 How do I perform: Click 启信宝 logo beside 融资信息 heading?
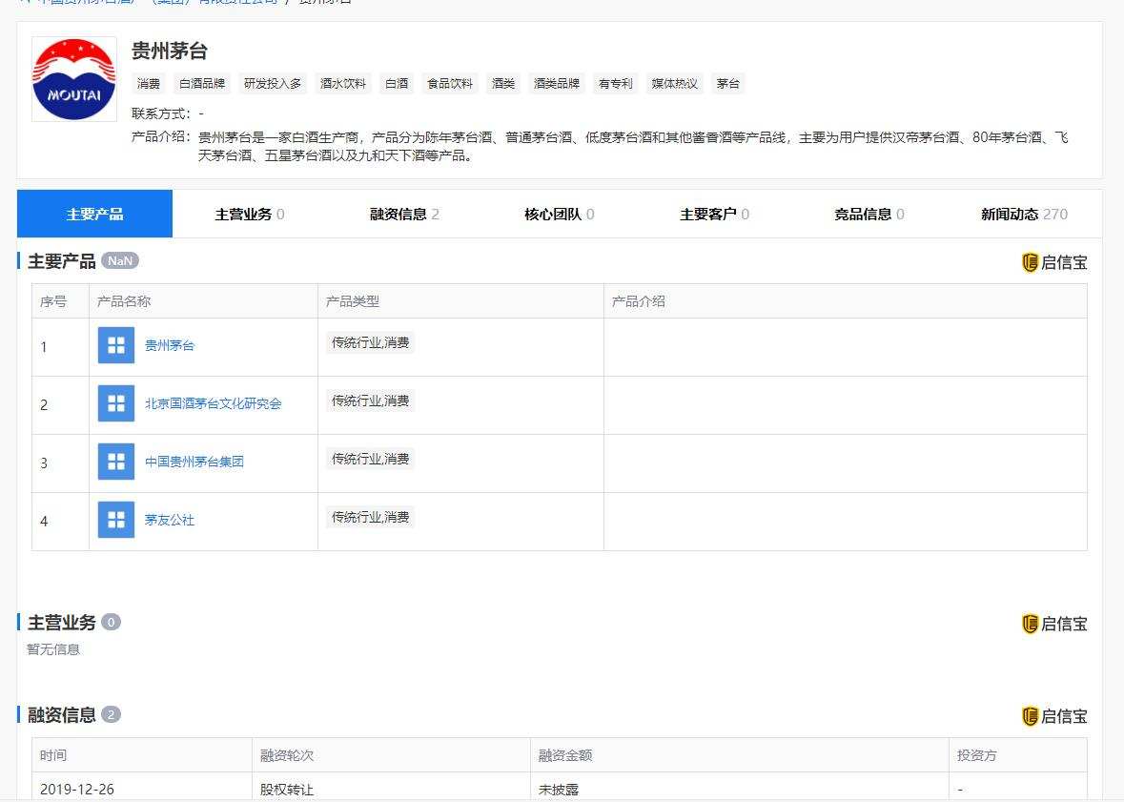[x=1054, y=716]
